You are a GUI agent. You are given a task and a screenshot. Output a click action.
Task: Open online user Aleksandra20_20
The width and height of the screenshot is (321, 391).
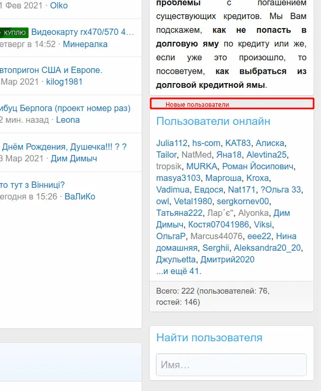click(x=268, y=248)
